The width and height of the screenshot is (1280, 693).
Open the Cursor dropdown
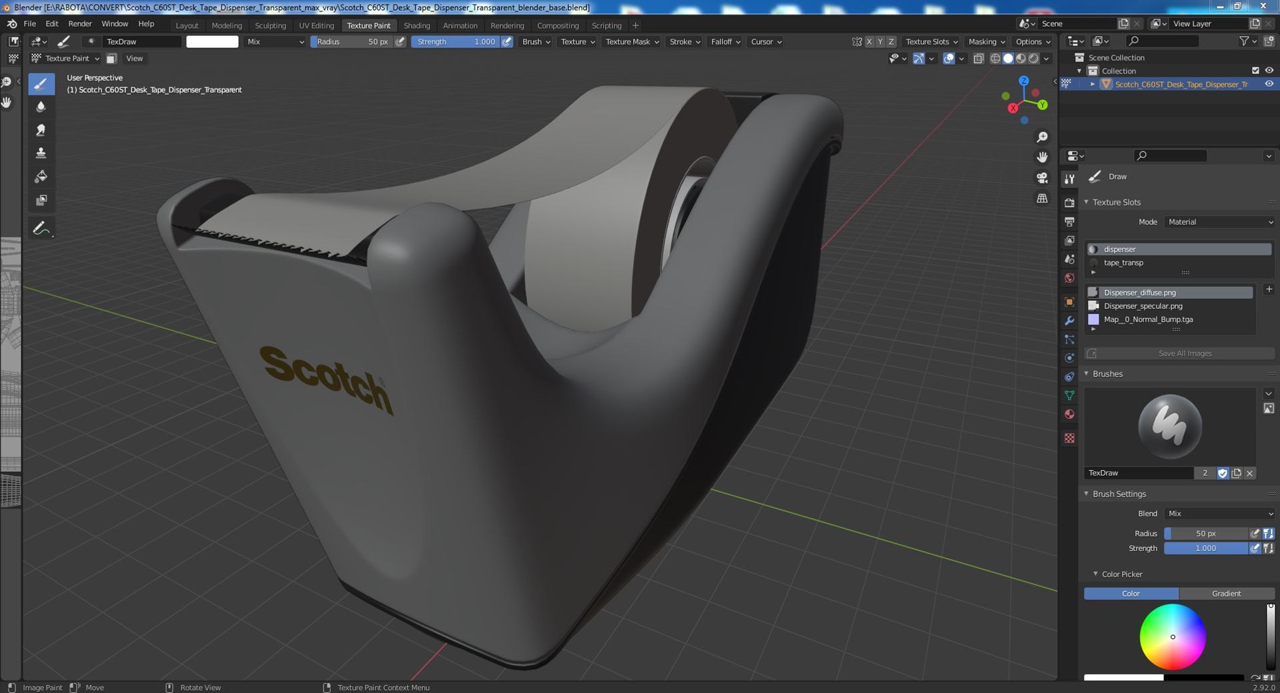coord(766,41)
